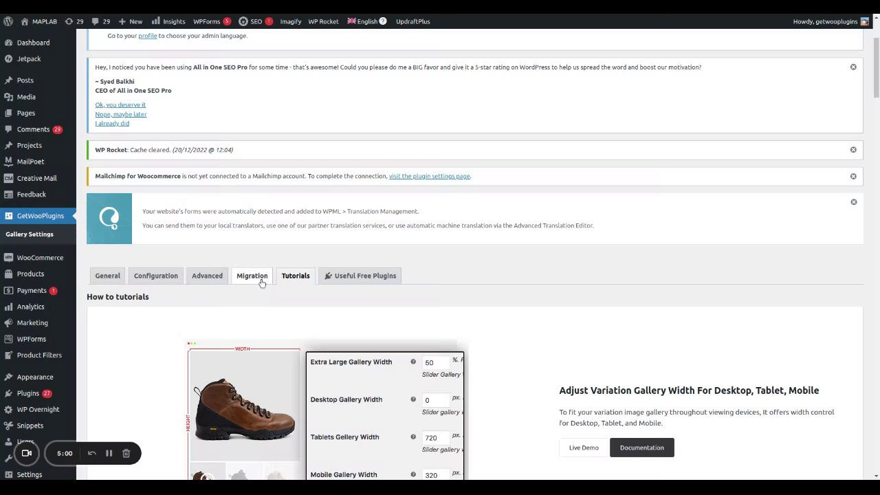Dismiss the WPML translation notice
Image resolution: width=880 pixels, height=495 pixels.
[853, 202]
